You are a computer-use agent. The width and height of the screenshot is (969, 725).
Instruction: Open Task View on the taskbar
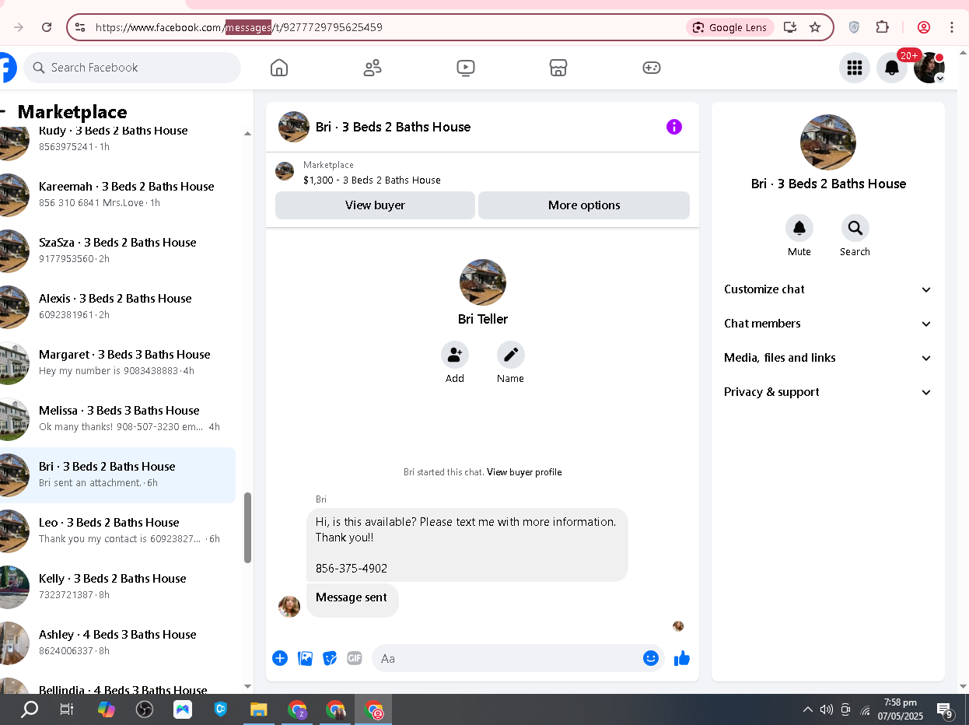(67, 709)
